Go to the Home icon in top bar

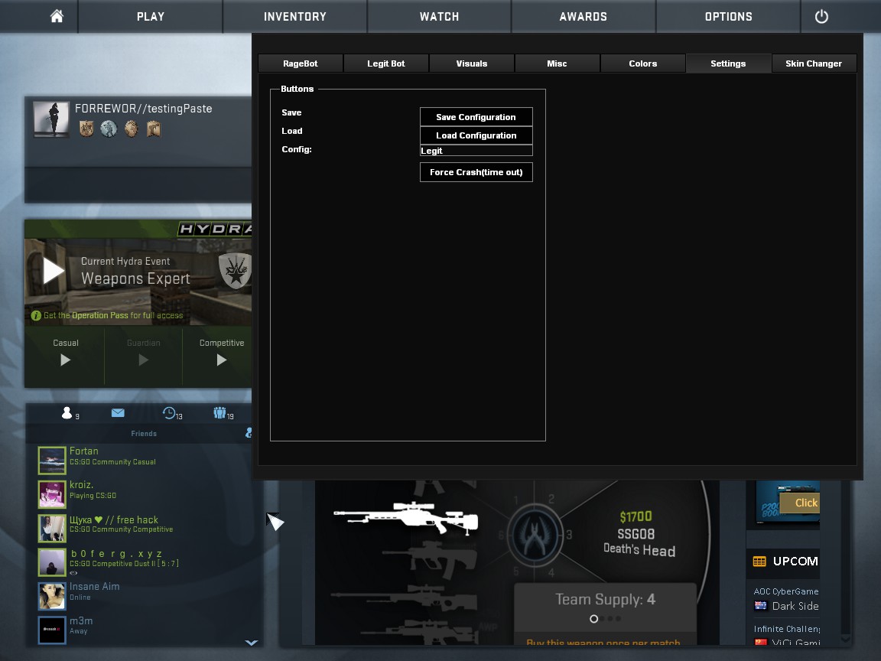click(x=57, y=16)
